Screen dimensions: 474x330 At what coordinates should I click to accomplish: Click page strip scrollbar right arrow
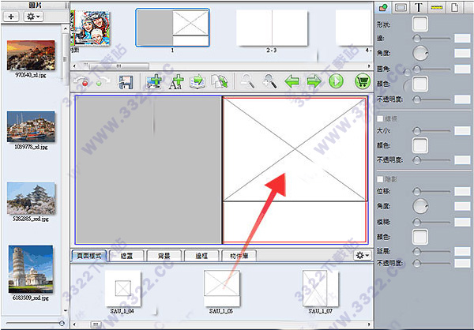click(x=369, y=66)
